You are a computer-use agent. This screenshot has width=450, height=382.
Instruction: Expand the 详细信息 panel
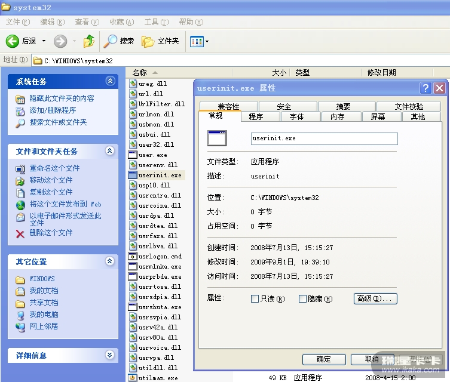[x=109, y=355]
